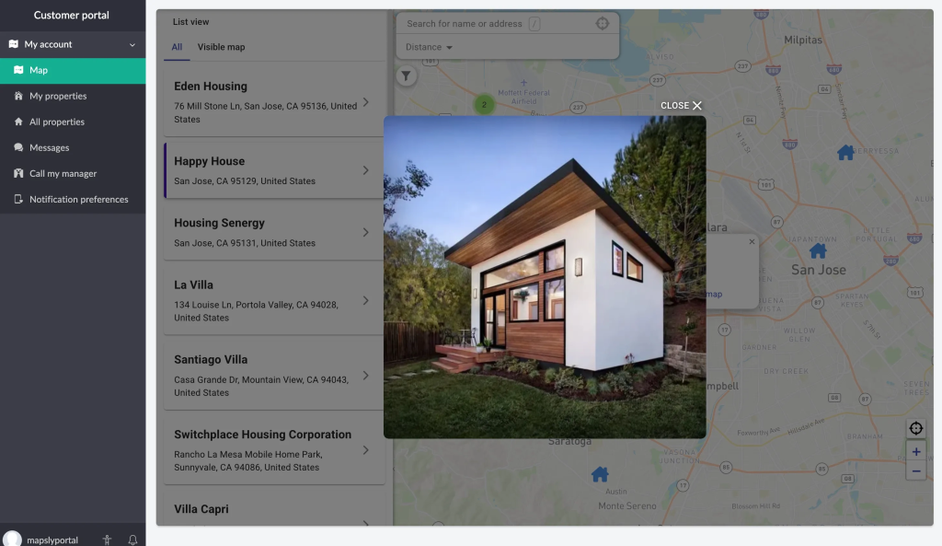Screen dimensions: 942x546
Task: Collapse the My account section
Action: (132, 44)
